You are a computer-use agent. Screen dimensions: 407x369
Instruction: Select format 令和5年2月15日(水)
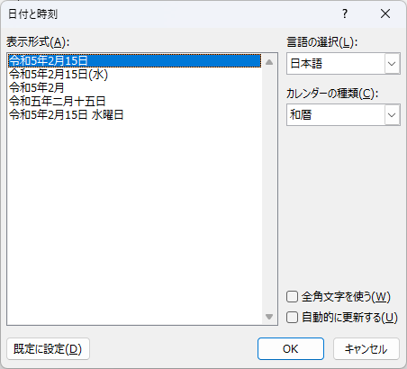click(x=59, y=74)
